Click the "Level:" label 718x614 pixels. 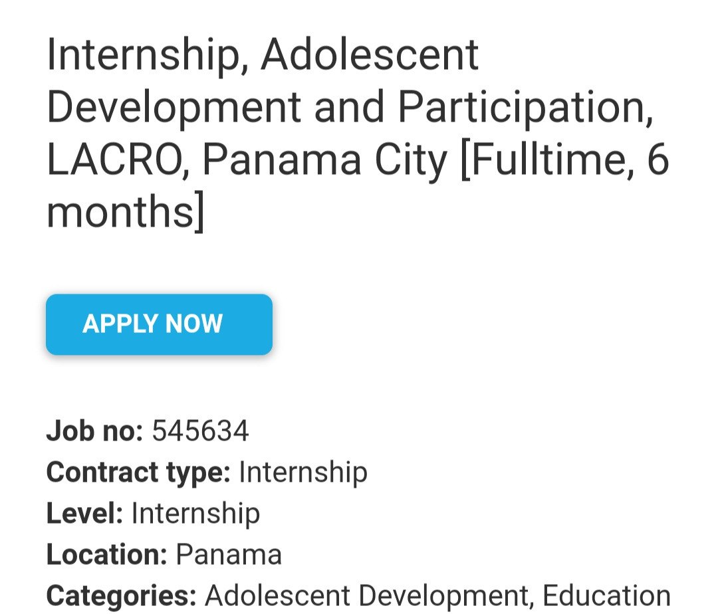(84, 514)
